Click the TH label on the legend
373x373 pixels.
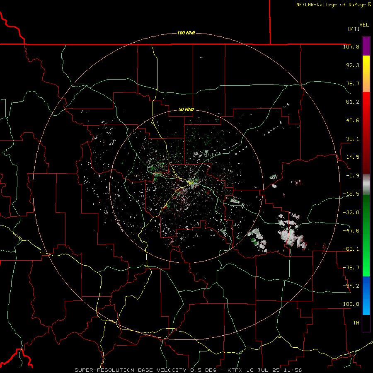(x=356, y=323)
